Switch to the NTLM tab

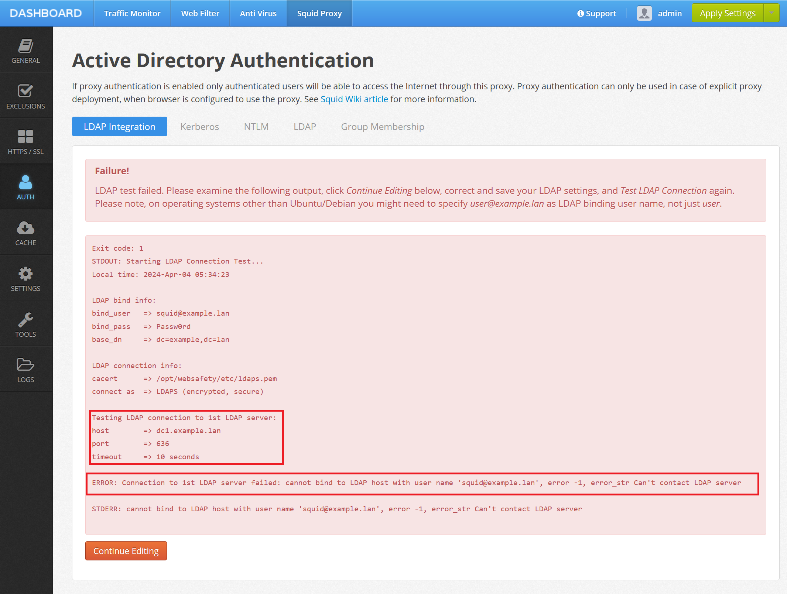pos(256,127)
